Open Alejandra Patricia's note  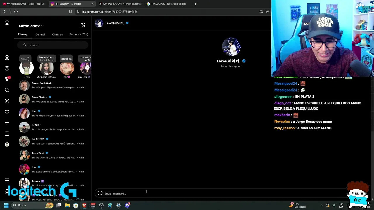click(x=46, y=66)
